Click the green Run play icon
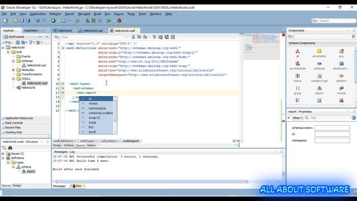The width and height of the screenshot is (357, 201). (x=109, y=21)
